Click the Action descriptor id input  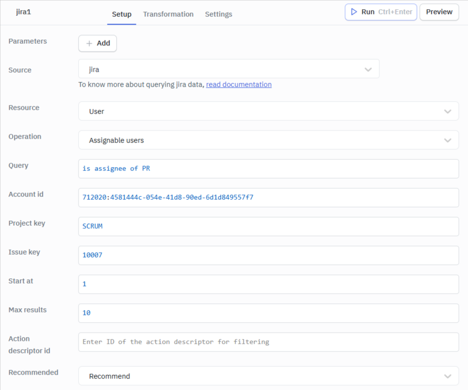coord(268,342)
